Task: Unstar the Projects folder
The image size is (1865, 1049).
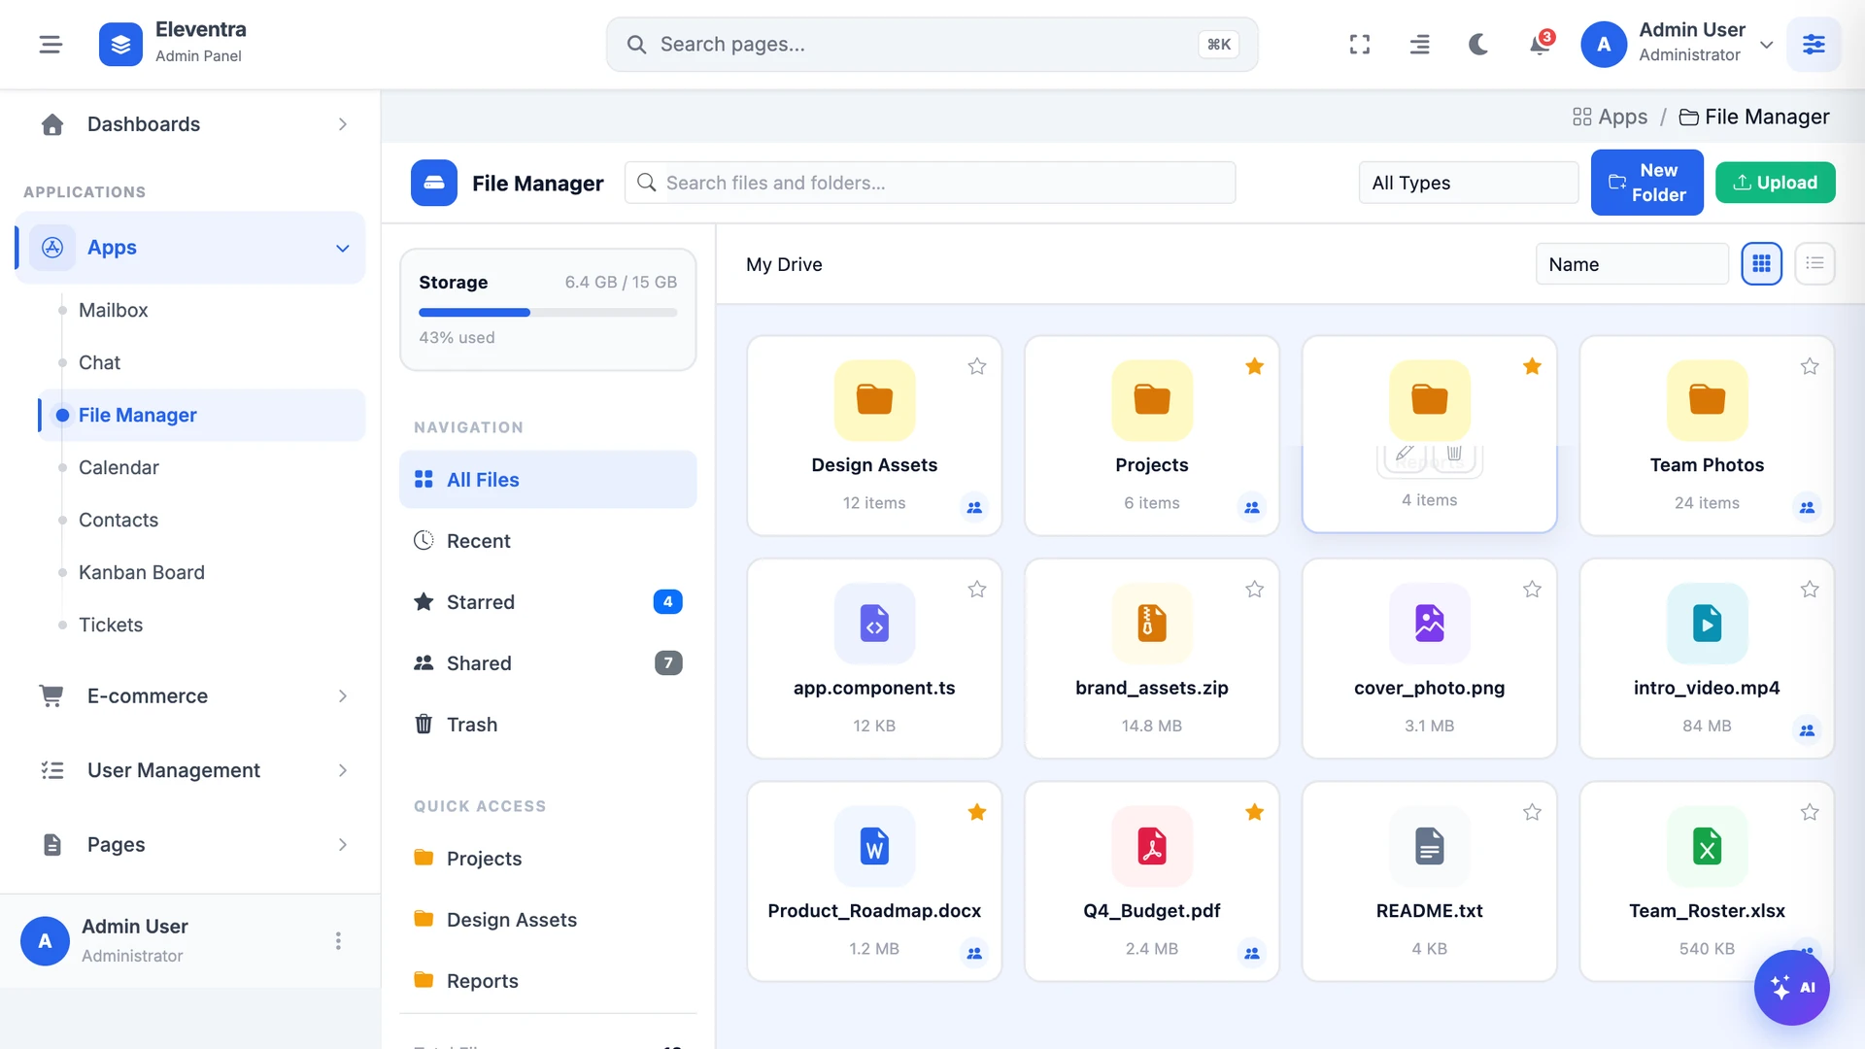Action: point(1255,366)
